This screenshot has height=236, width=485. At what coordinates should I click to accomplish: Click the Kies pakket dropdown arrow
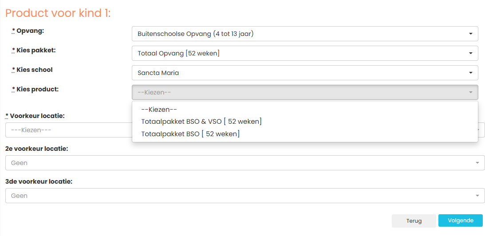click(x=470, y=53)
